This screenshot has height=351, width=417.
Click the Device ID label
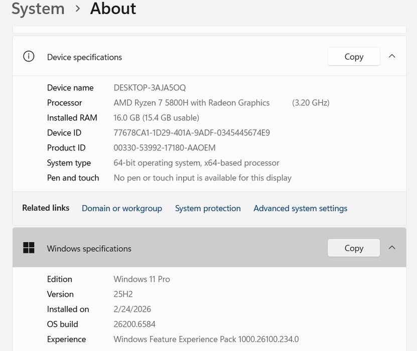click(64, 132)
